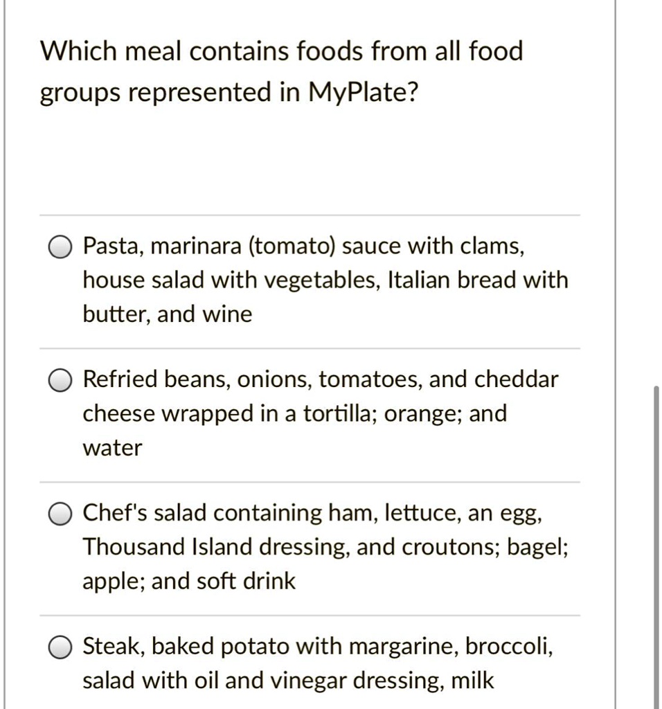Choose the Refried beans answer radio button
The width and height of the screenshot is (662, 709).
60,380
